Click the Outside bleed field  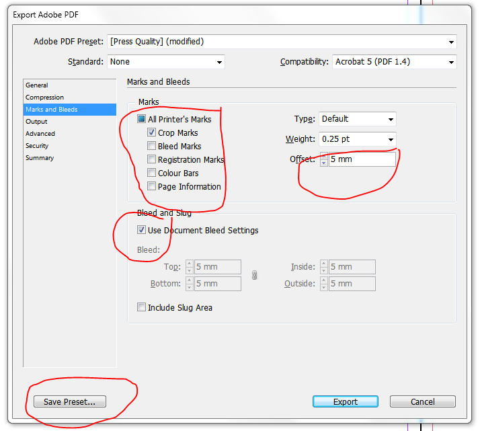click(x=352, y=284)
